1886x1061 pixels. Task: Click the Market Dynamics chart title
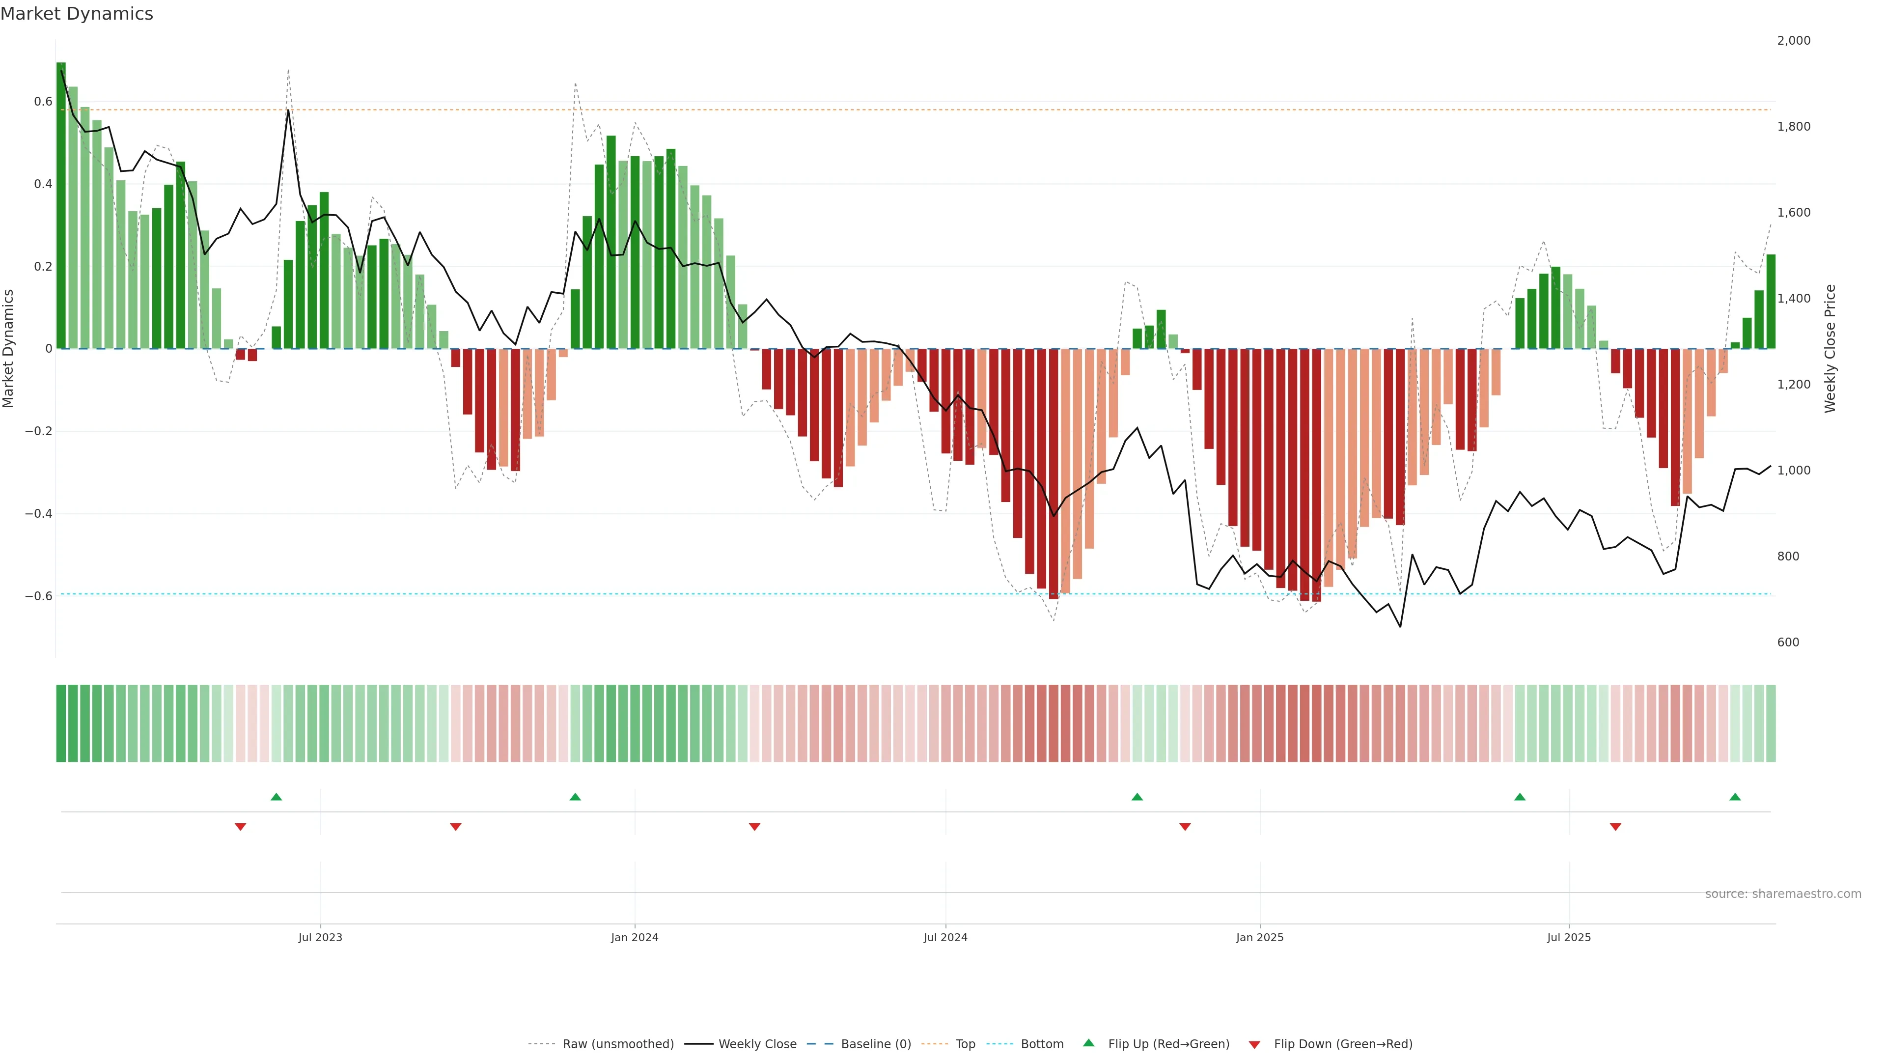77,14
